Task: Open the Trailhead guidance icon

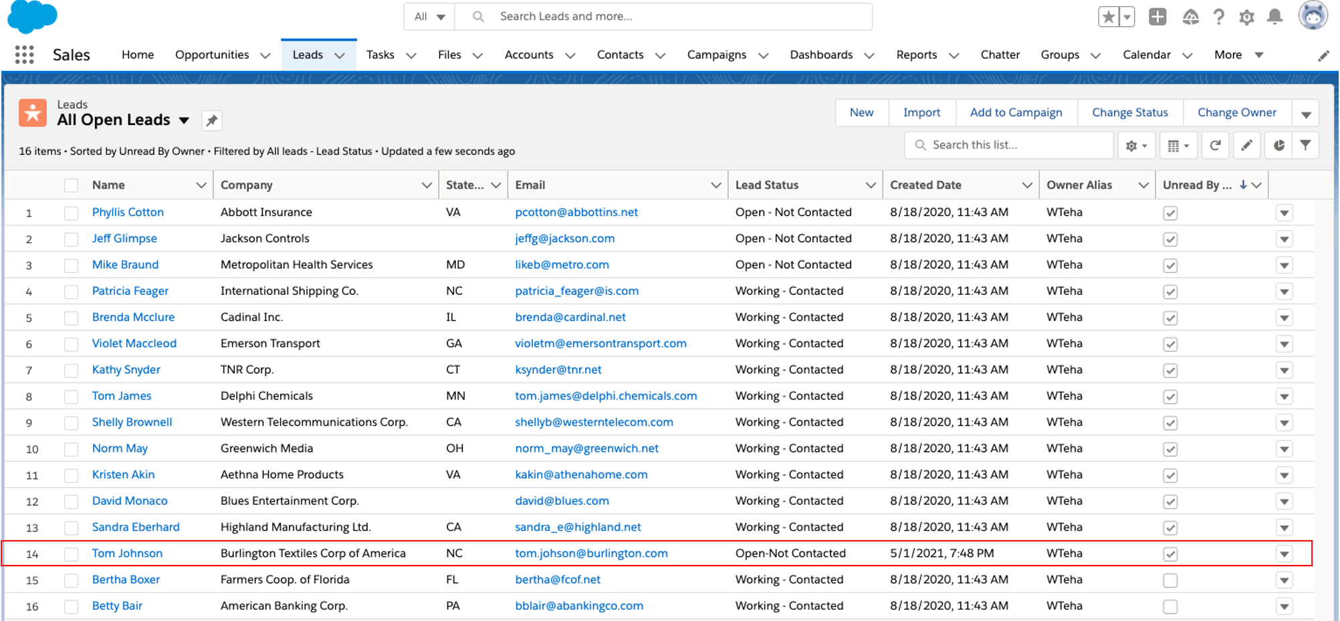Action: [x=1190, y=17]
